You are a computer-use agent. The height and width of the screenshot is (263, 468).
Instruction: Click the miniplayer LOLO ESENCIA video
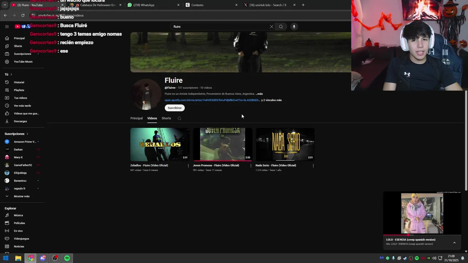click(x=422, y=213)
